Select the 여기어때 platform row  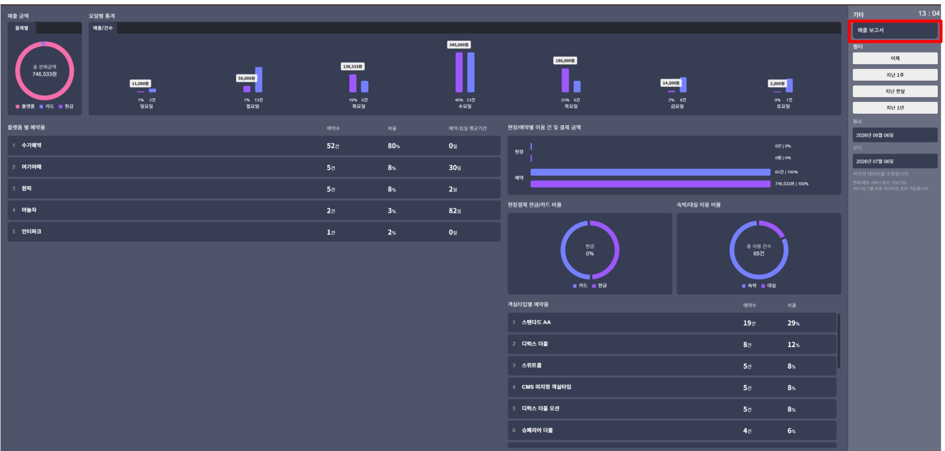[254, 167]
